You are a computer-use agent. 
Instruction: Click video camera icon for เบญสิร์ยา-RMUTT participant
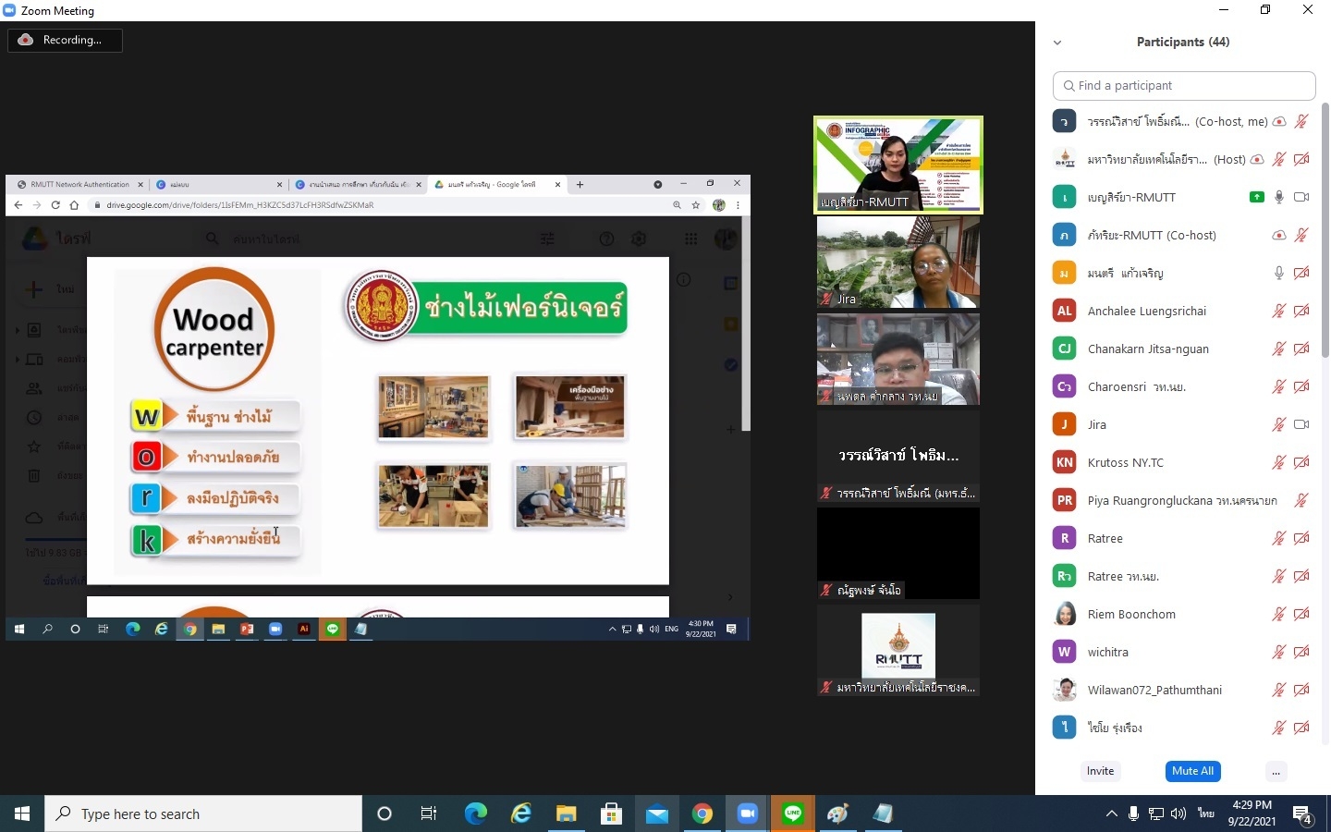click(1301, 197)
